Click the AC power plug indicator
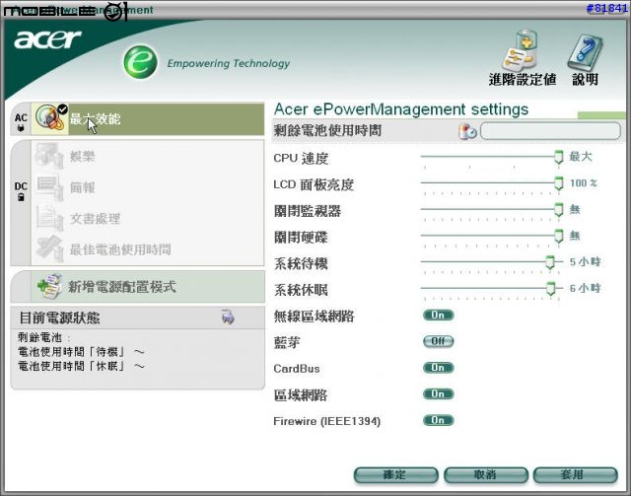 [x=21, y=123]
